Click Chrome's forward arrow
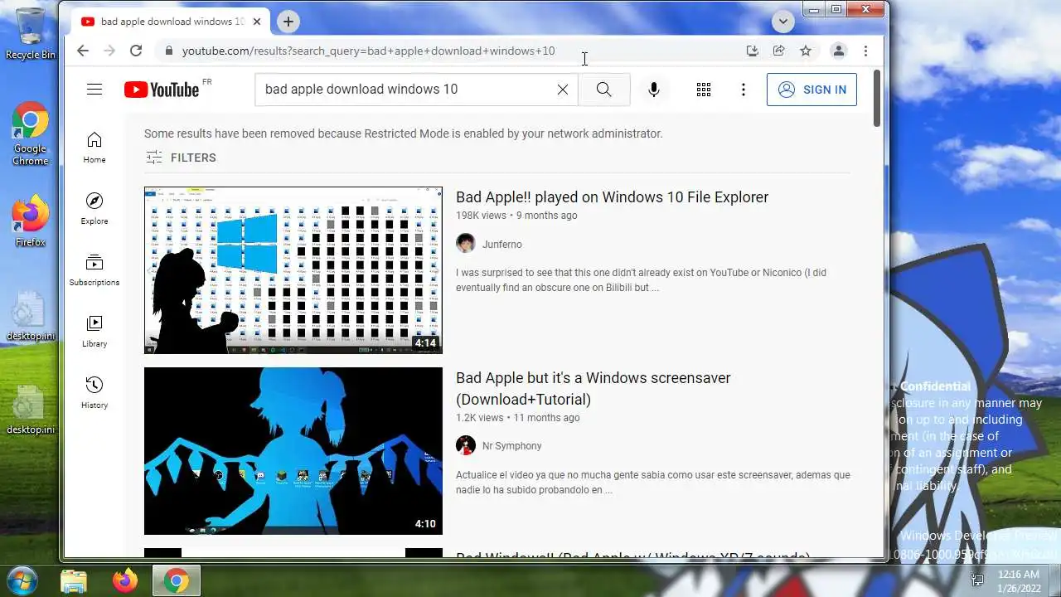This screenshot has height=597, width=1061. 109,51
